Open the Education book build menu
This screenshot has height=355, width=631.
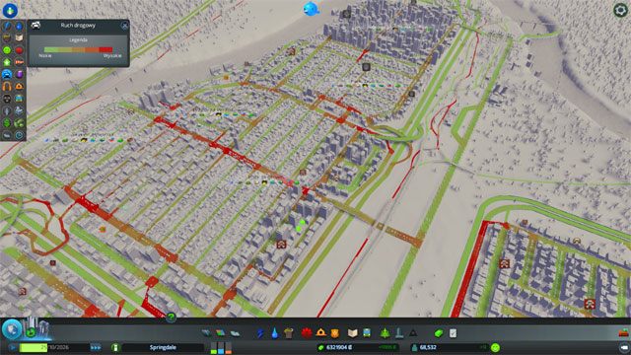353,333
